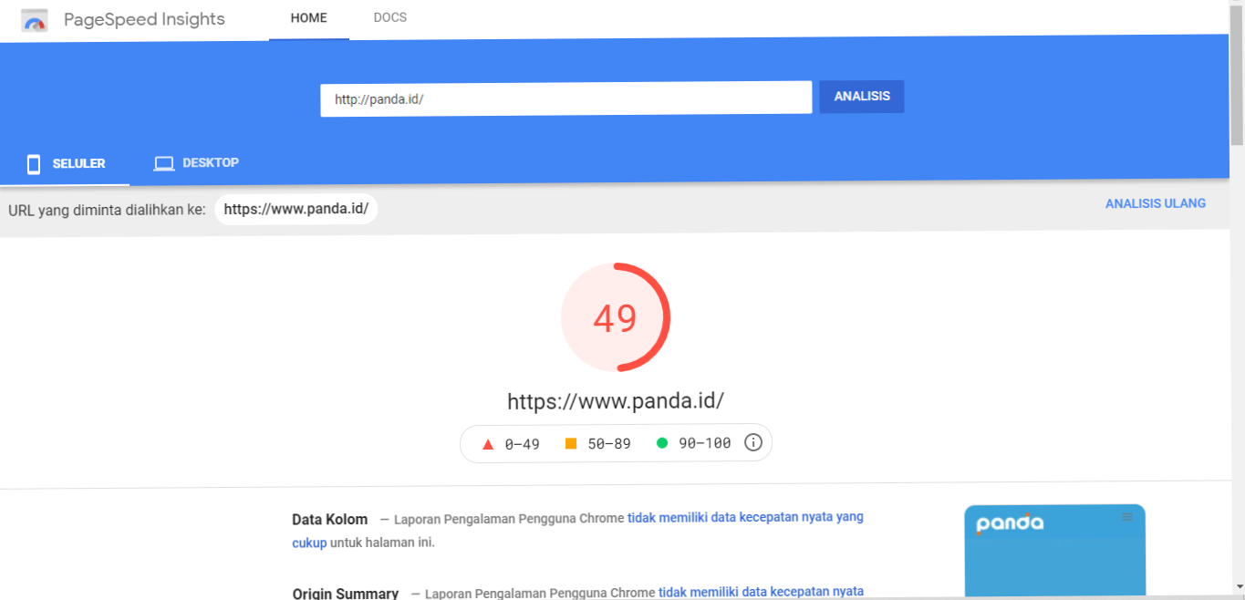
Task: Click the 'URL yang diminta dialihkan ke:' label
Action: 107,210
